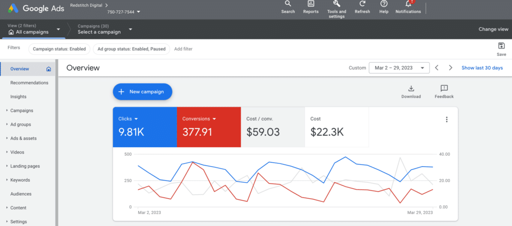The height and width of the screenshot is (226, 512).
Task: Click the sidebar vertical scrollbar
Action: pyautogui.click(x=56, y=143)
